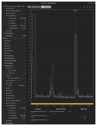Viewport: 97px width, 126px height.
Task: Click the purple line style icon
Action: coord(28,120)
